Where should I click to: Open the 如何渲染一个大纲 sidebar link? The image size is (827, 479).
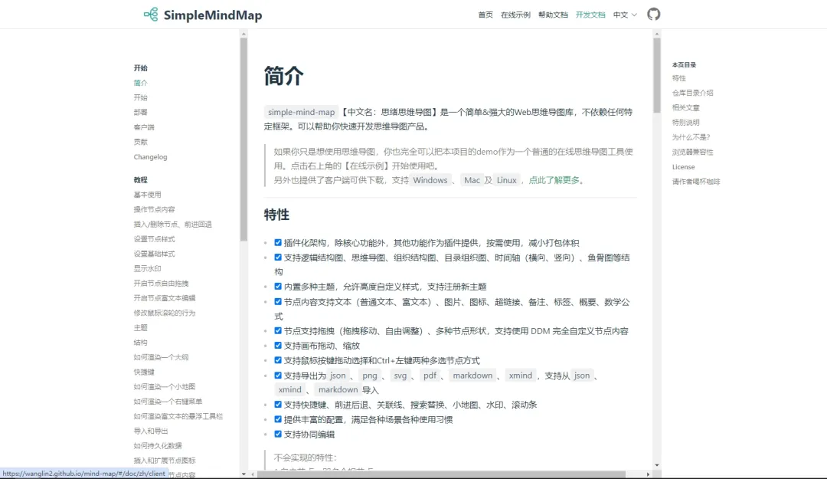tap(161, 358)
